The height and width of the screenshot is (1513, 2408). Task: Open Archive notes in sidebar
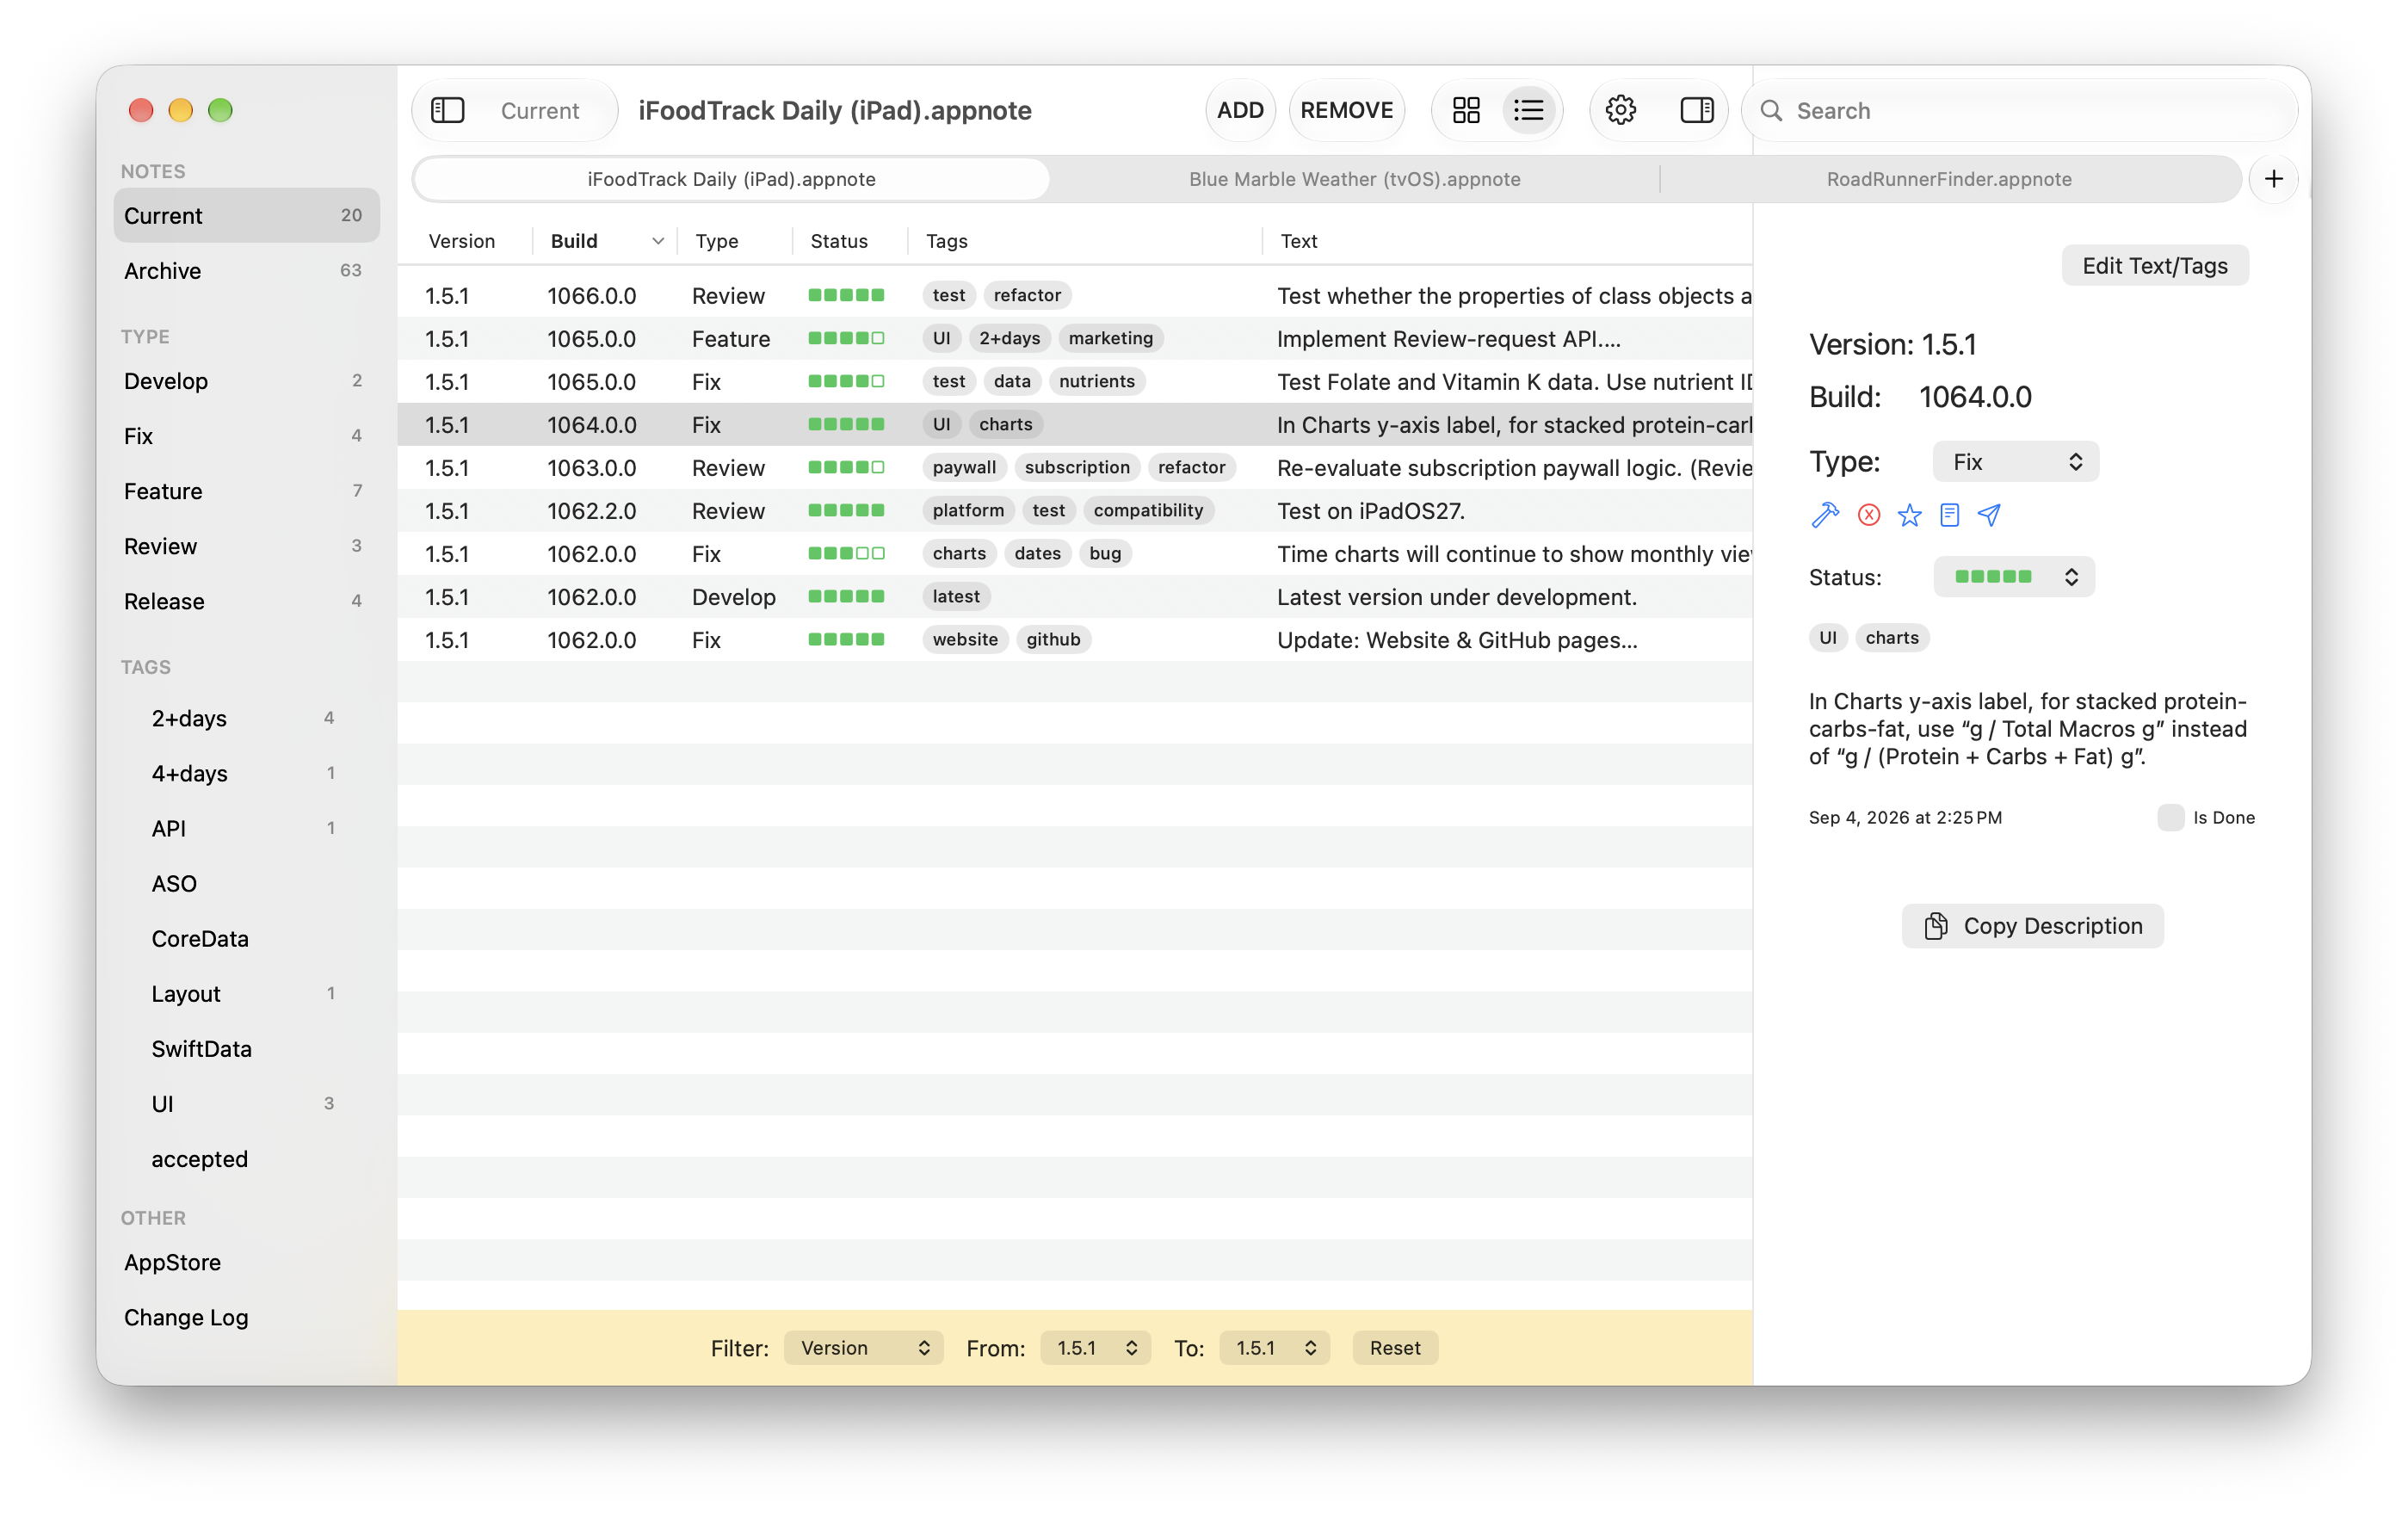[x=246, y=271]
